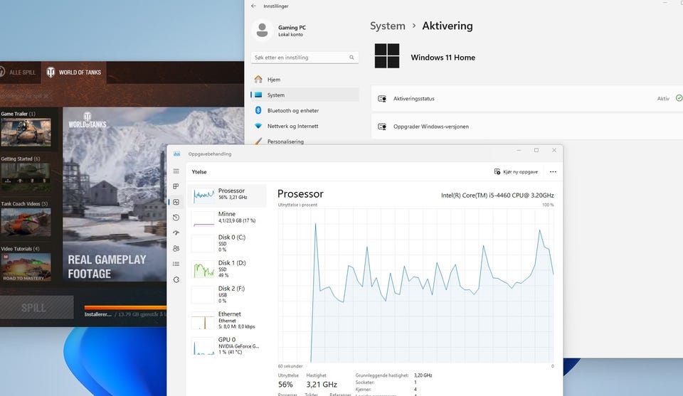
Task: Click the 3,21 GHz Hastighet value
Action: click(322, 385)
